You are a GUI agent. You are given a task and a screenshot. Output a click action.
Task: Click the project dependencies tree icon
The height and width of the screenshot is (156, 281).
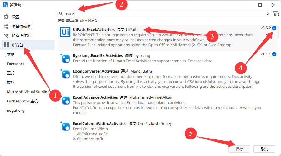(6, 26)
